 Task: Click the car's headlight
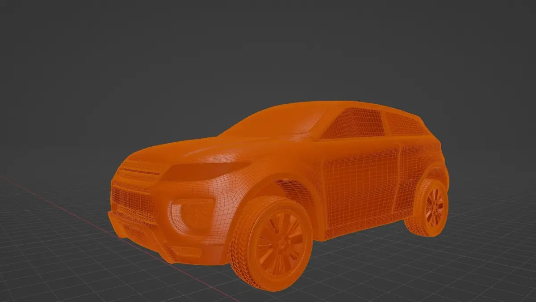point(205,171)
